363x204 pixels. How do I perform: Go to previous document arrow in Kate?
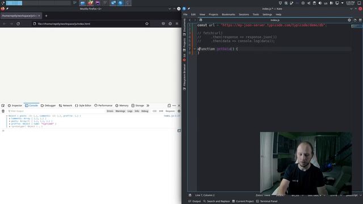click(190, 20)
